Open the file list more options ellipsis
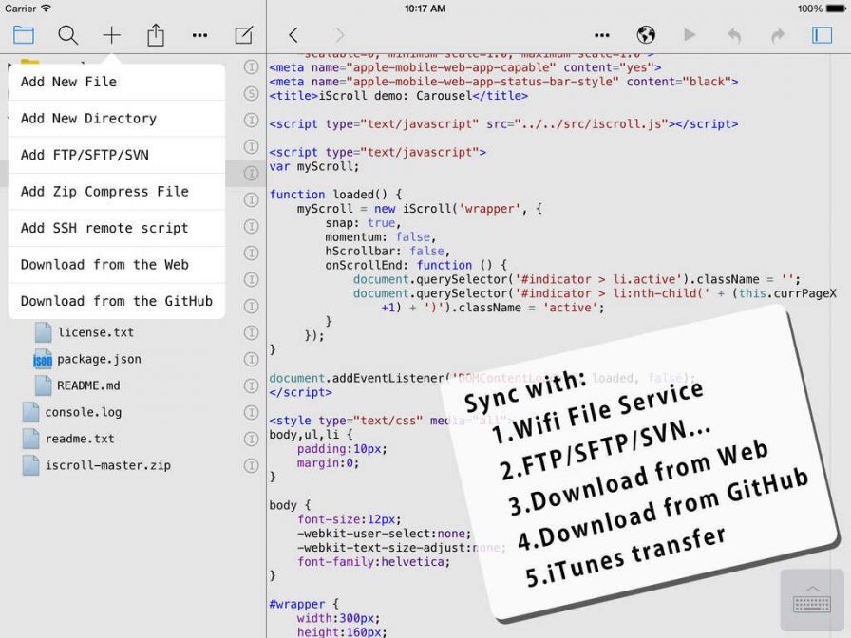 [x=199, y=35]
